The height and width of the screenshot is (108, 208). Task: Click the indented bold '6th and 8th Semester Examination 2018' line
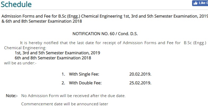point(53,58)
